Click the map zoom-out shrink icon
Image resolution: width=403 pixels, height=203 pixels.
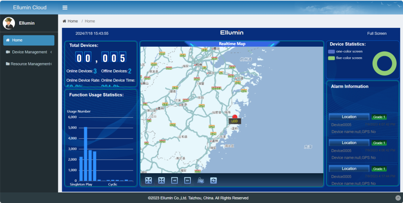[x=161, y=180]
